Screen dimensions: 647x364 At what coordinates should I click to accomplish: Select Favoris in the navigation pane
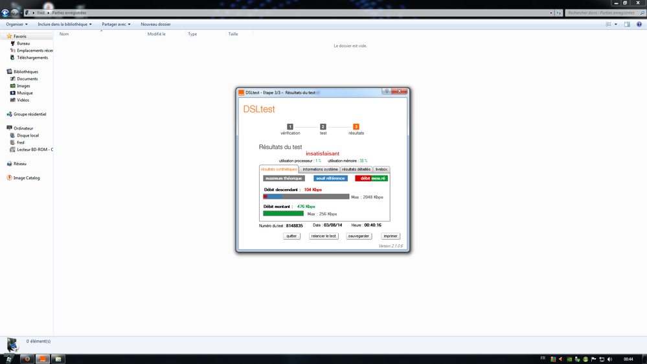[x=19, y=36]
